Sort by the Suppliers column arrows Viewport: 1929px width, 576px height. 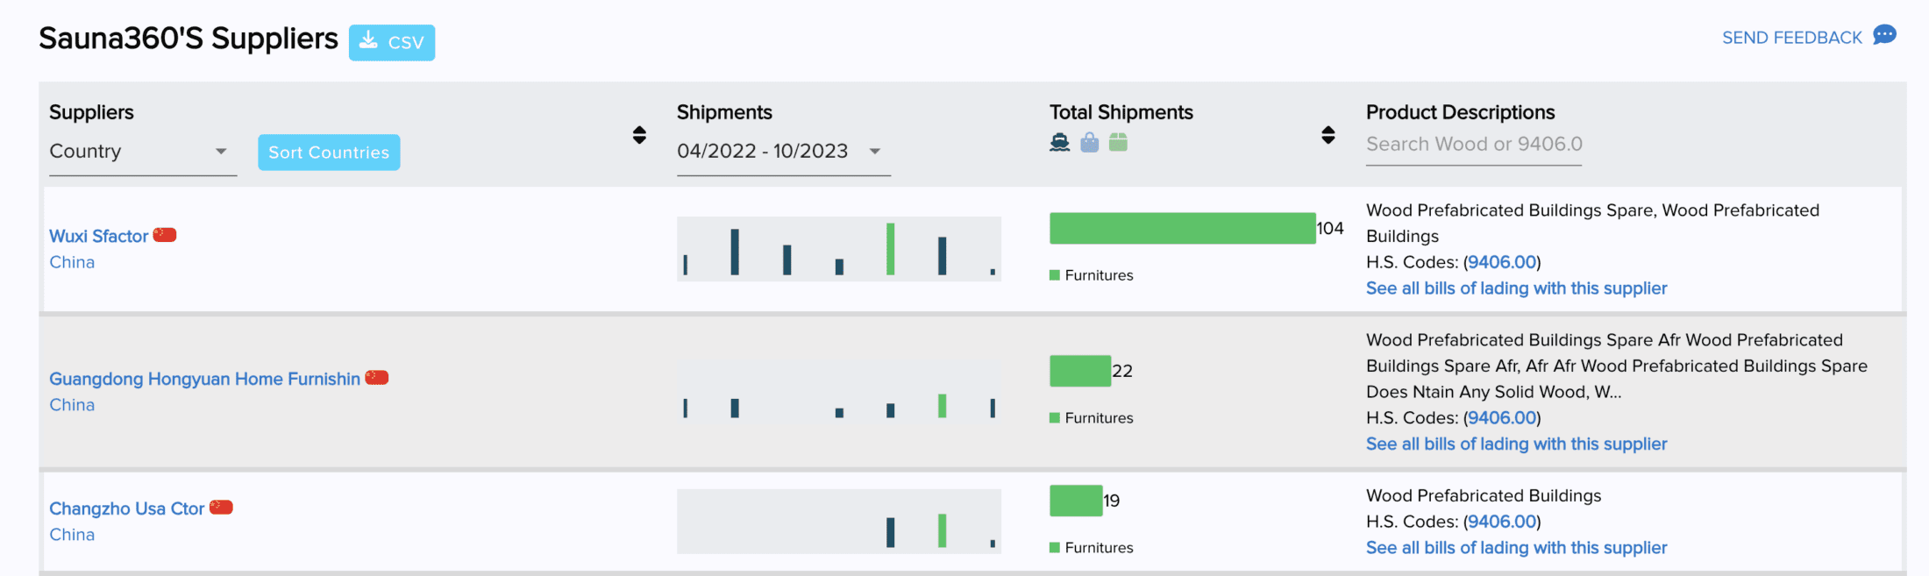639,135
